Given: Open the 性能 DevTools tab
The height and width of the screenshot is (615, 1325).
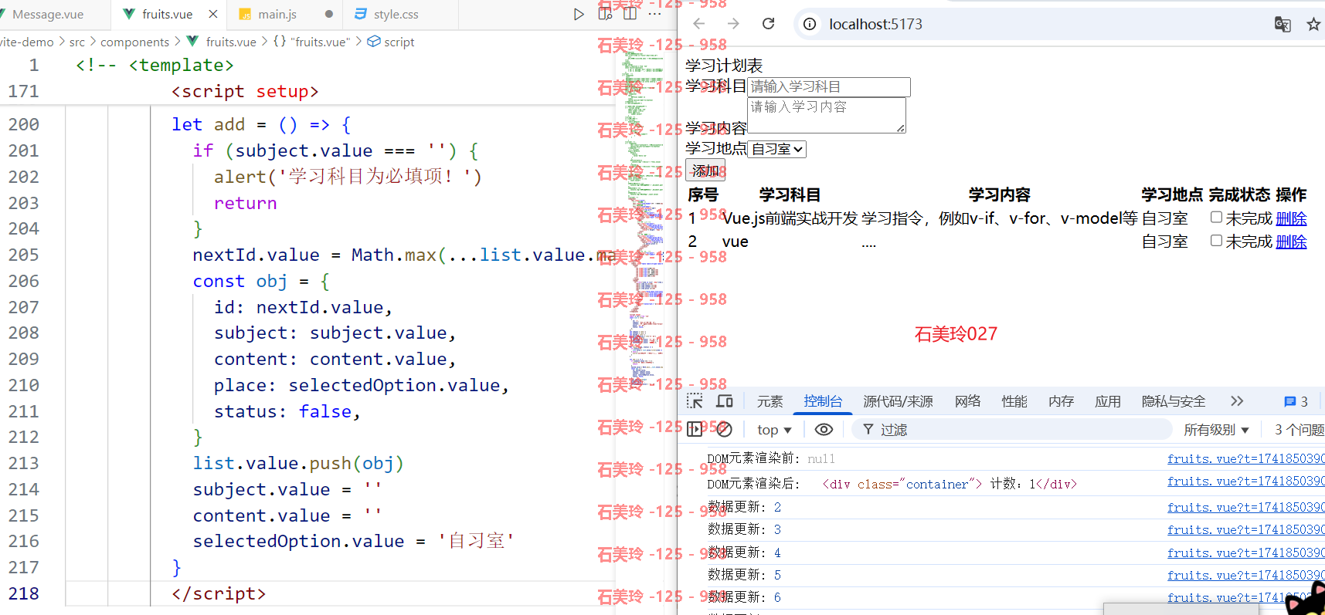Looking at the screenshot, I should 1014,401.
